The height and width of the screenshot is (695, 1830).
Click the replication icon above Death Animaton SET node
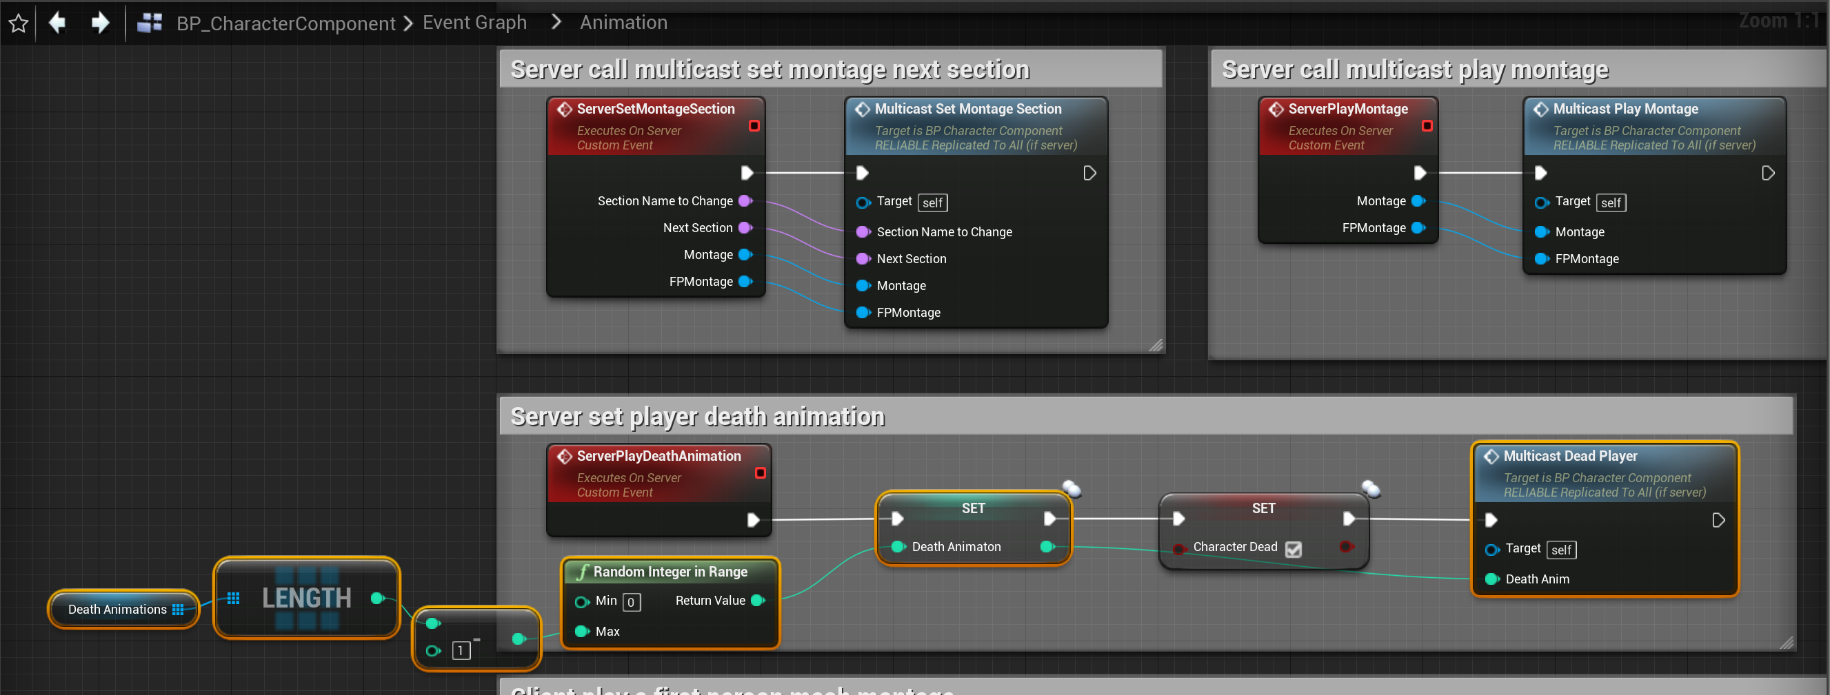[x=1072, y=488]
